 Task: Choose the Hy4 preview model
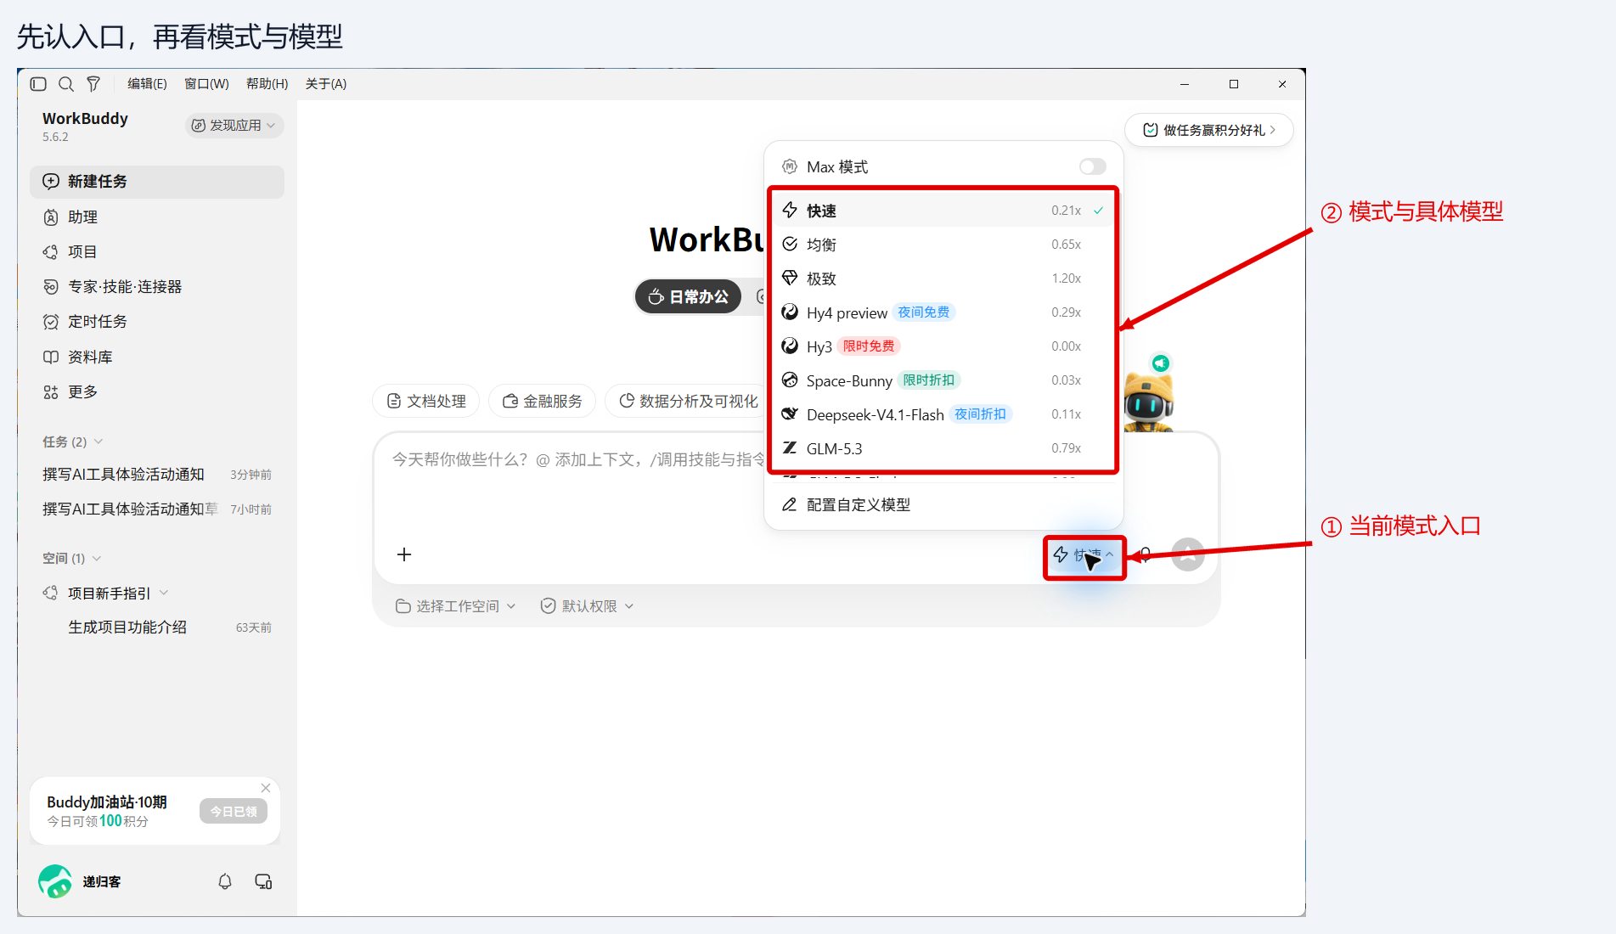point(943,312)
